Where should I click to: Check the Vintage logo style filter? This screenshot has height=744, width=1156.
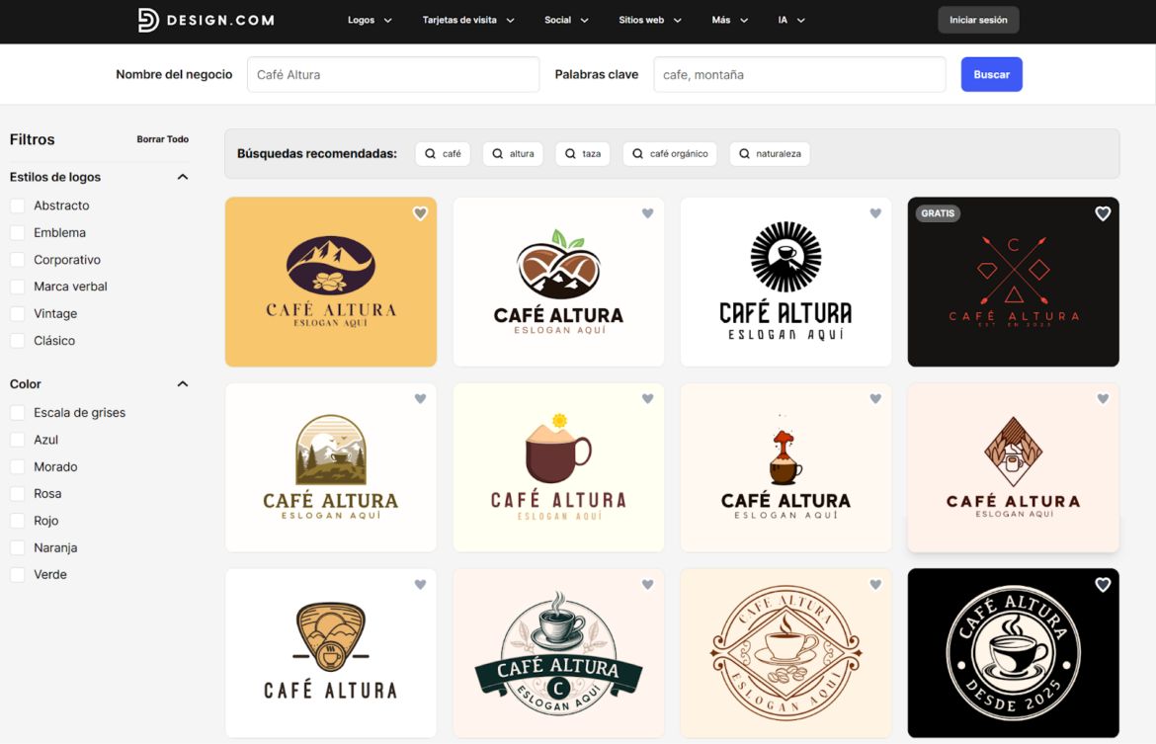16,313
